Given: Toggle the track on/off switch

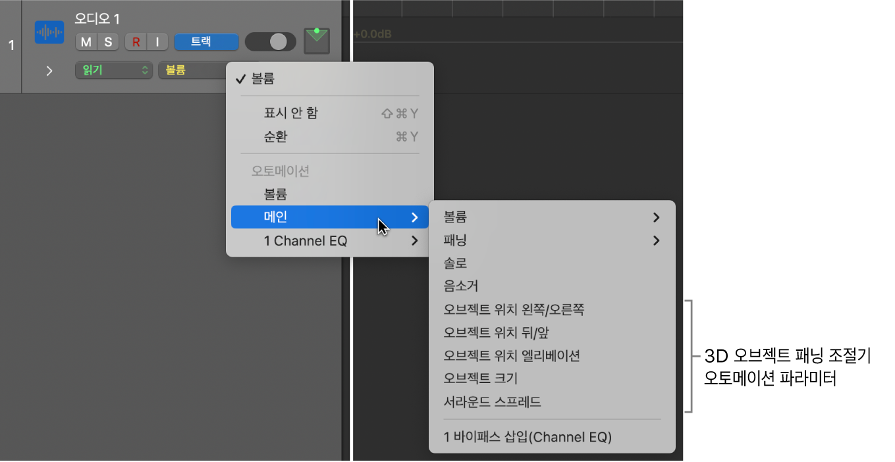Looking at the screenshot, I should [271, 41].
